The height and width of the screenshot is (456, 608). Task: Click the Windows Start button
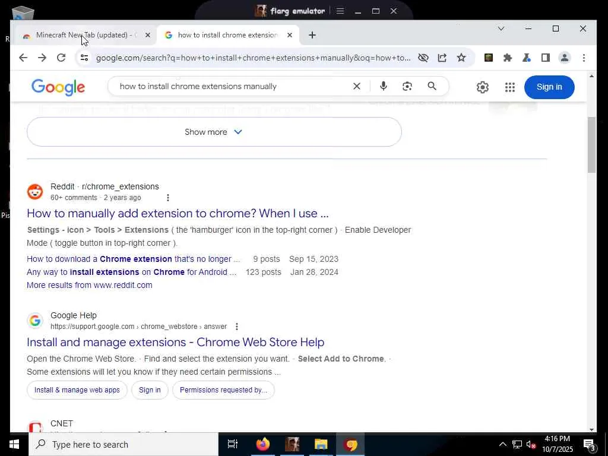[x=14, y=444]
